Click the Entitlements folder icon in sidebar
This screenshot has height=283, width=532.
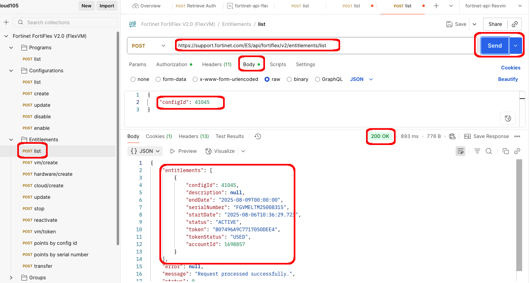tap(24, 140)
